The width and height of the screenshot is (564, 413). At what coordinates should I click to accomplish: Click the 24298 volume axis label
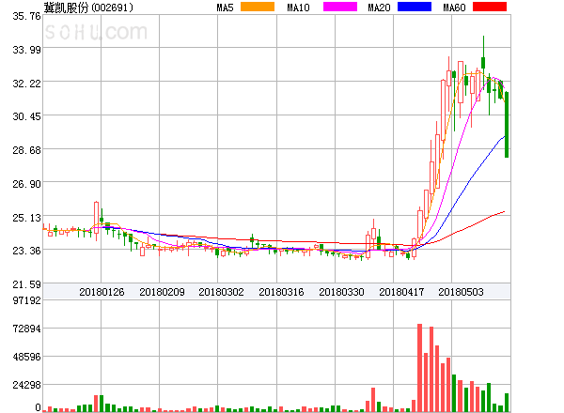(26, 385)
